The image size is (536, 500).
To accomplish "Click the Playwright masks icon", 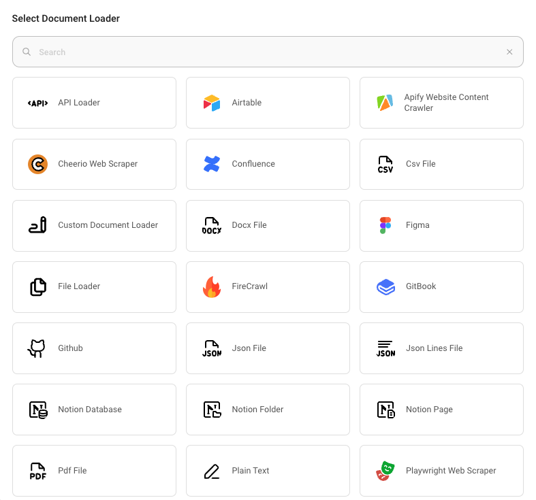I will pyautogui.click(x=385, y=471).
